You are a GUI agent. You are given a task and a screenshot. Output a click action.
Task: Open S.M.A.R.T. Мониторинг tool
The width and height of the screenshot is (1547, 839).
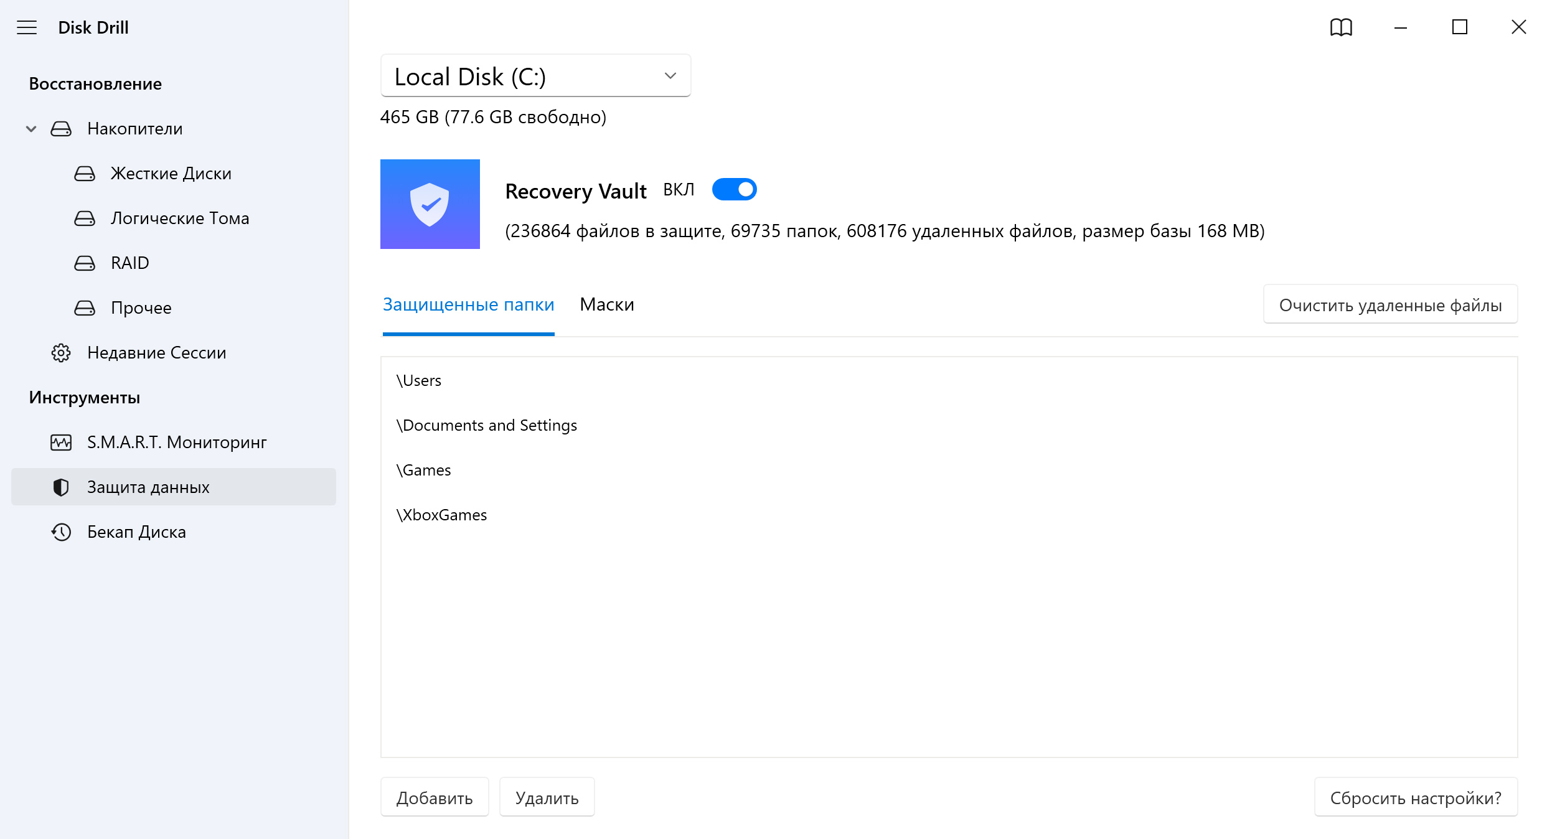click(x=177, y=441)
